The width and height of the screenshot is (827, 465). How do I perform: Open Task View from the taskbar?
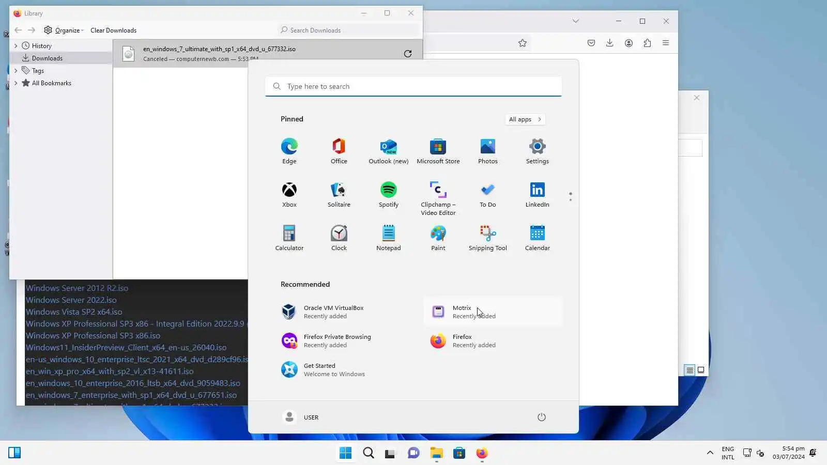tap(390, 453)
